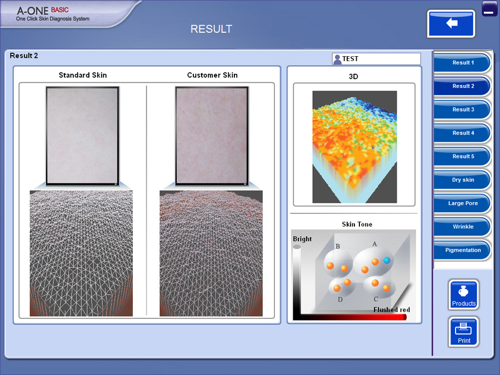The image size is (500, 375).
Task: Minimize the window with the dash button
Action: [x=488, y=9]
